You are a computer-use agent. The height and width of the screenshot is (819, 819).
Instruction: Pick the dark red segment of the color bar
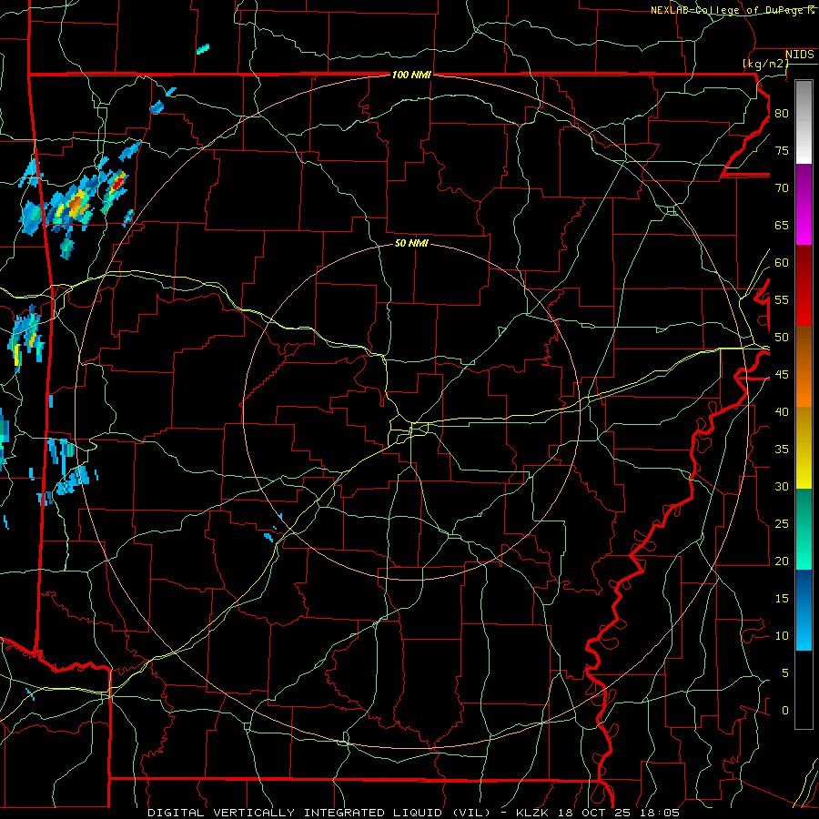pyautogui.click(x=804, y=286)
